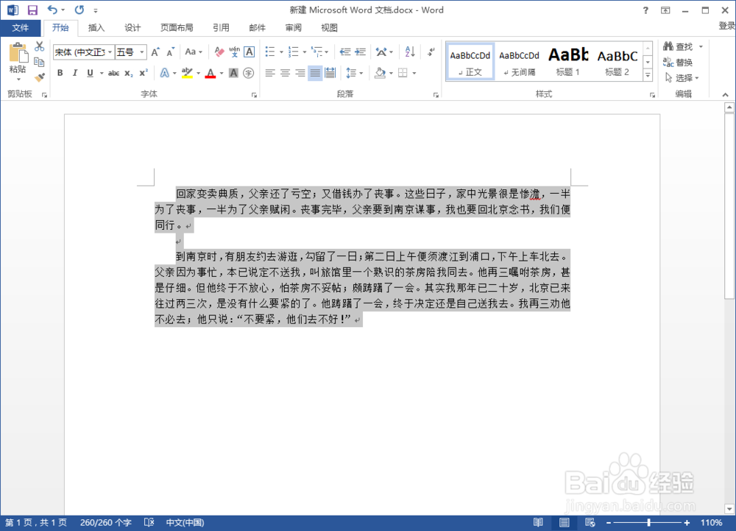The height and width of the screenshot is (531, 736).
Task: Align text to the left
Action: [x=270, y=73]
